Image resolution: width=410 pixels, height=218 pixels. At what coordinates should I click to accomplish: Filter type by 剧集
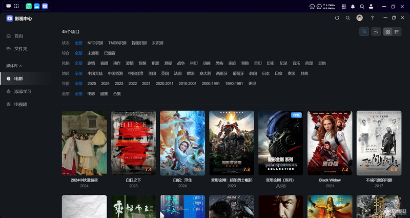[104, 94]
